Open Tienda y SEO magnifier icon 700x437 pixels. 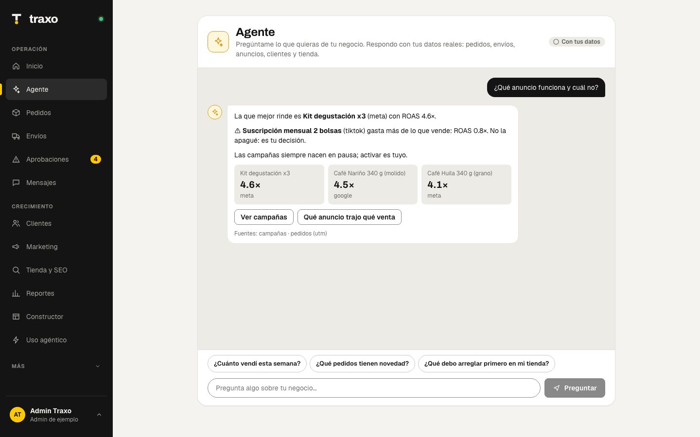click(x=16, y=270)
